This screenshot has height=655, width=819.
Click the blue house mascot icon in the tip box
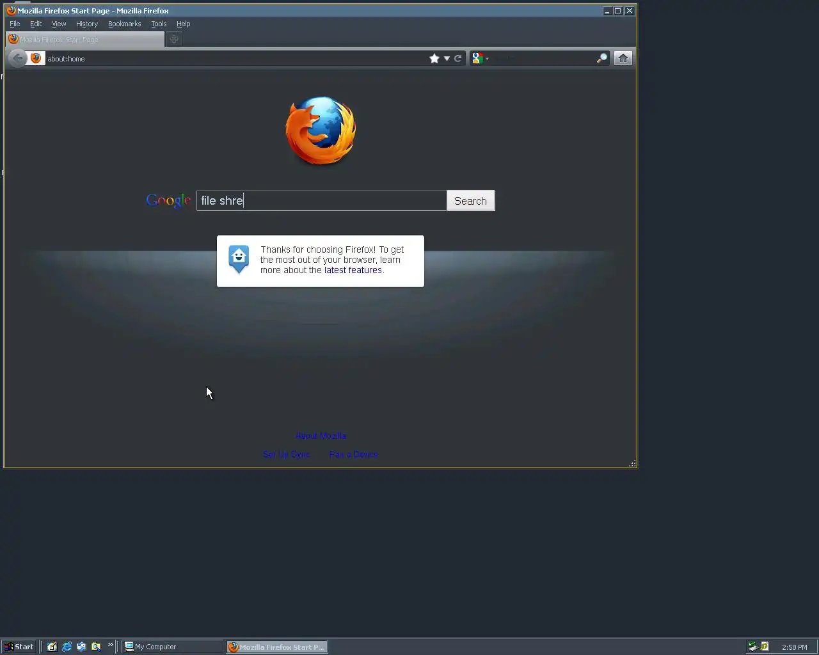239,259
